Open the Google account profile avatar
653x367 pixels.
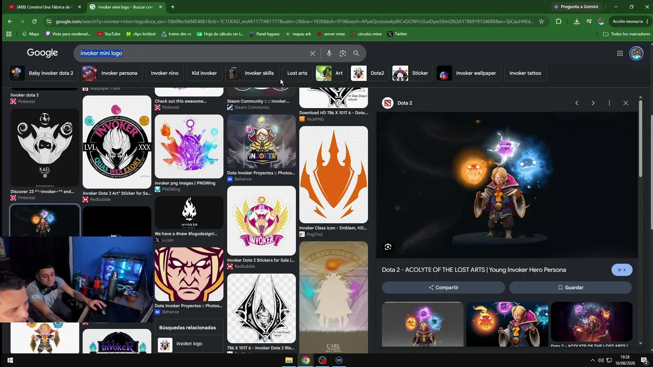636,53
